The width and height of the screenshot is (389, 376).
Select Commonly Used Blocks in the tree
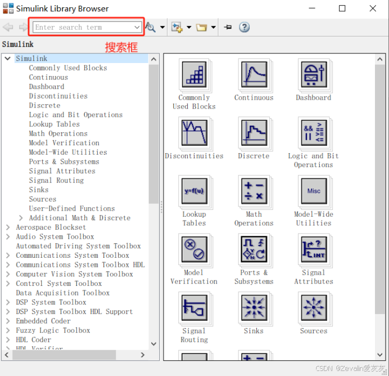(x=68, y=68)
